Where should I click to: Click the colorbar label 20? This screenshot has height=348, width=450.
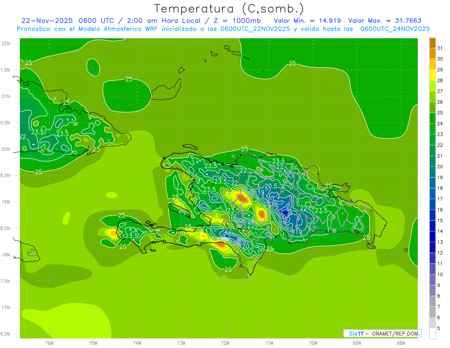coord(440,167)
